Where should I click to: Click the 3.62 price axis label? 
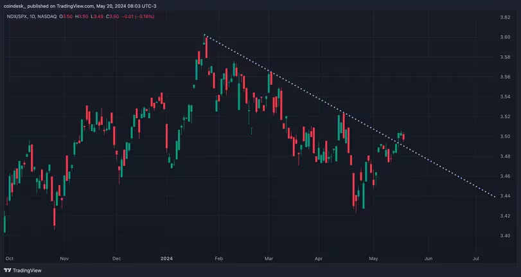(505, 17)
